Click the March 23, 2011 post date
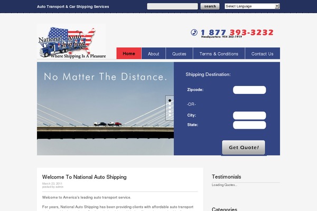This screenshot has height=211, width=317. [x=52, y=184]
